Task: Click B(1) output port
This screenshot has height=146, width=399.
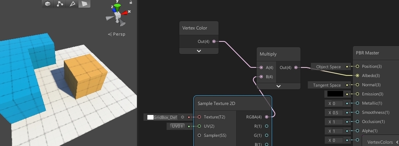Action: tap(267, 144)
